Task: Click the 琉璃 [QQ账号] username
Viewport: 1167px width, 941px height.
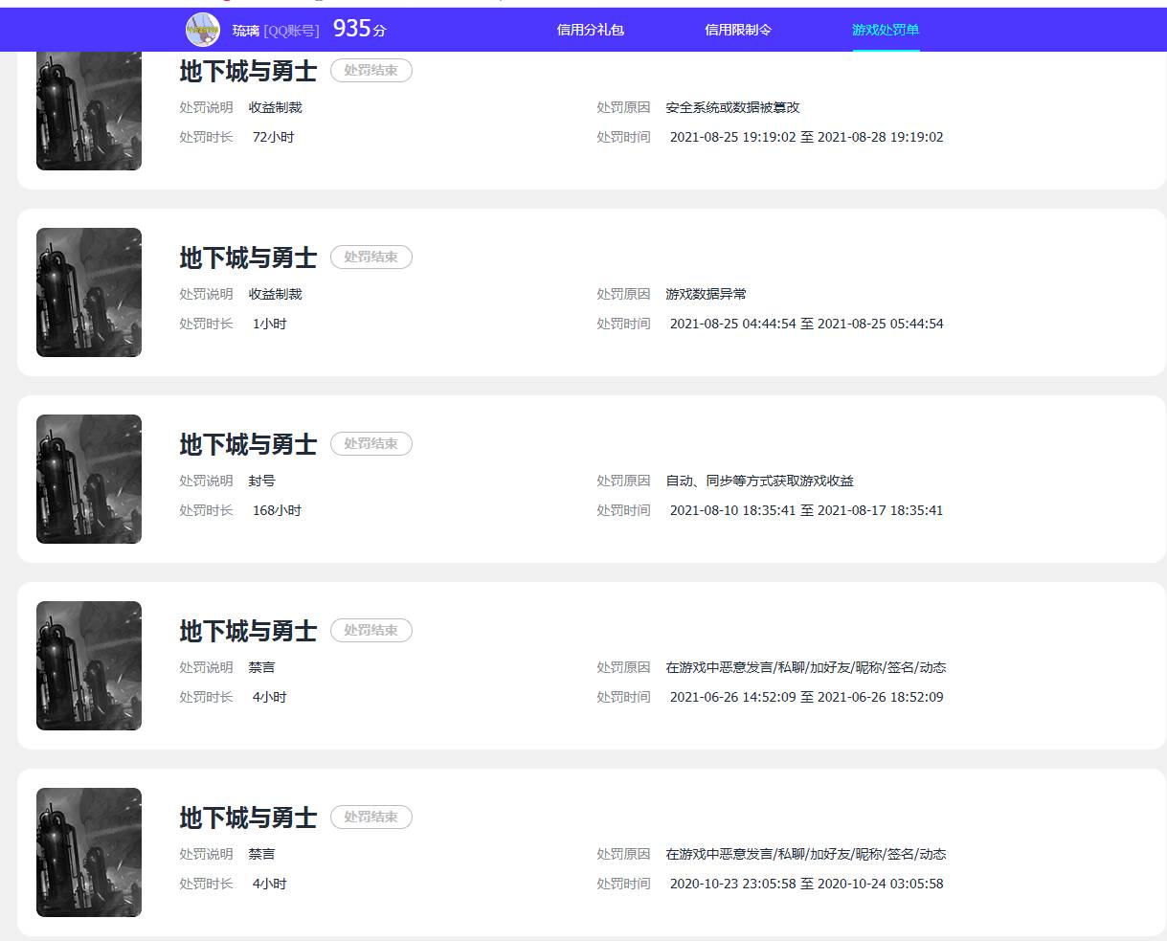Action: pyautogui.click(x=276, y=31)
